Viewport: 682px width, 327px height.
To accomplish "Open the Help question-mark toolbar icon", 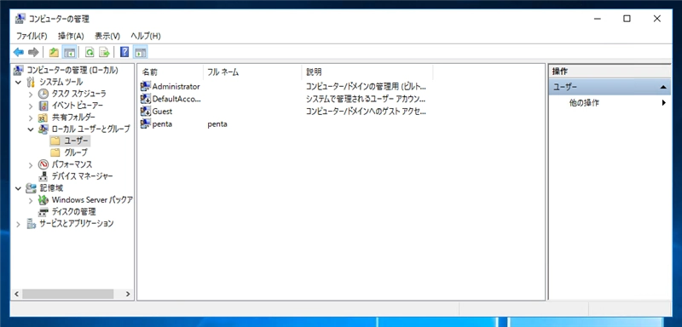I will (x=124, y=53).
